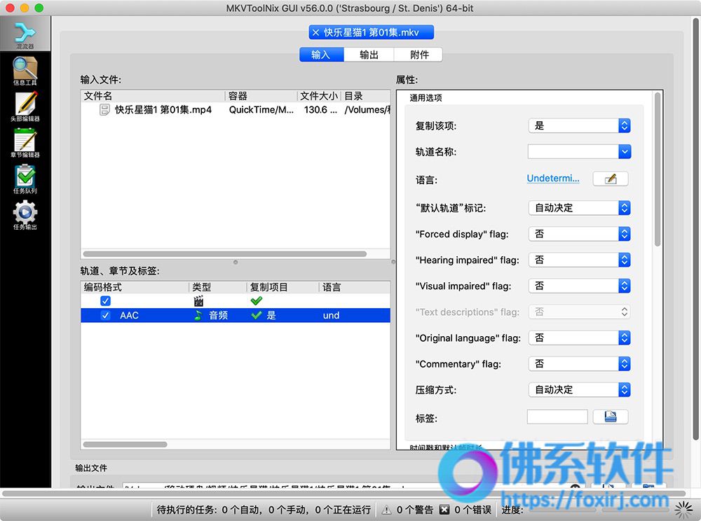Switch to the 附件 tab

point(418,55)
